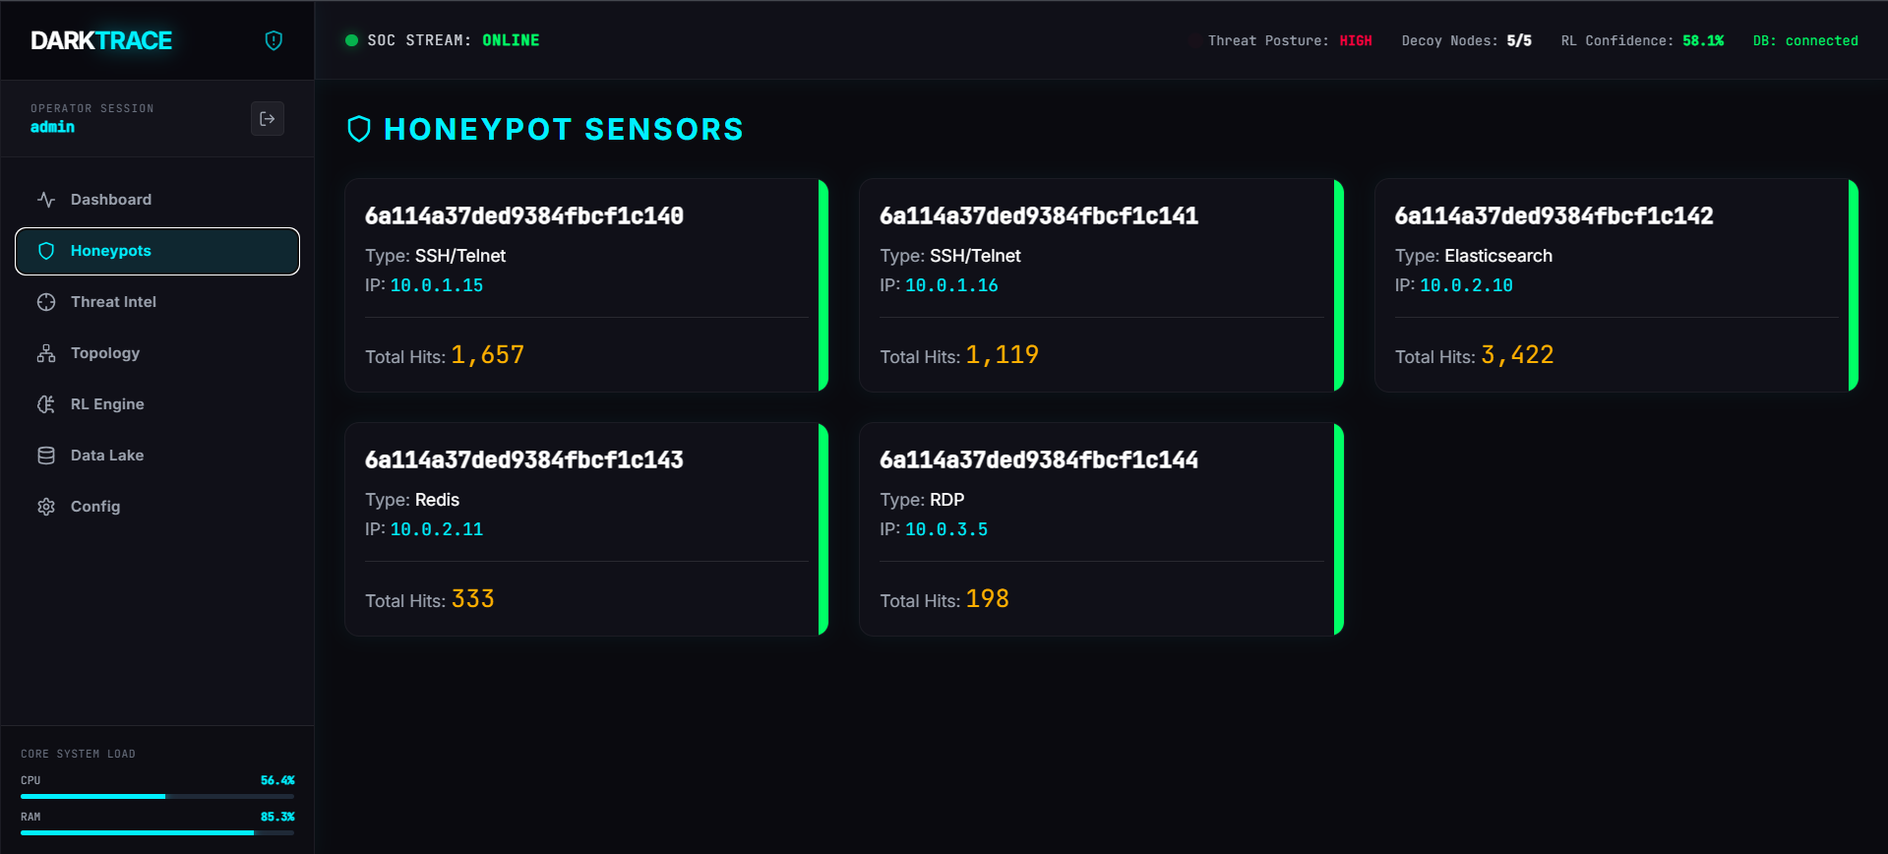
Task: Click the Dashboard pulse icon in sidebar
Action: coord(46,200)
